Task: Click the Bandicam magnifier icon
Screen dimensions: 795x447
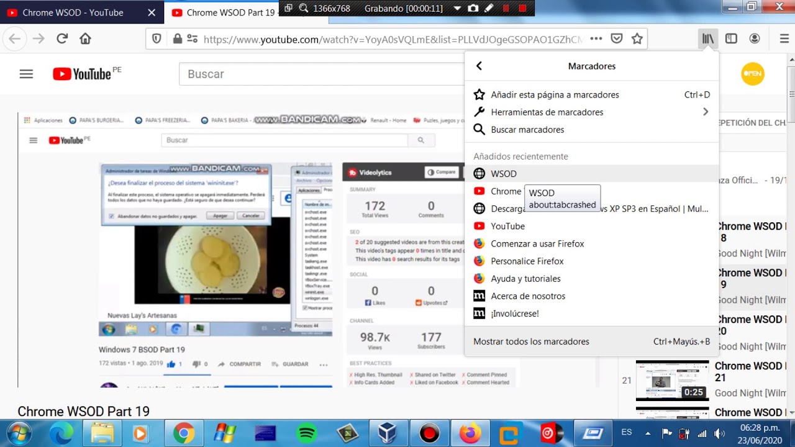Action: point(304,8)
